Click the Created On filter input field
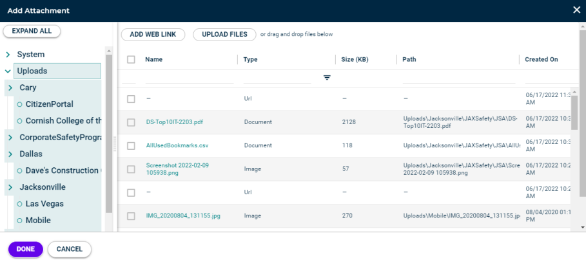The height and width of the screenshot is (265, 586). coord(552,78)
